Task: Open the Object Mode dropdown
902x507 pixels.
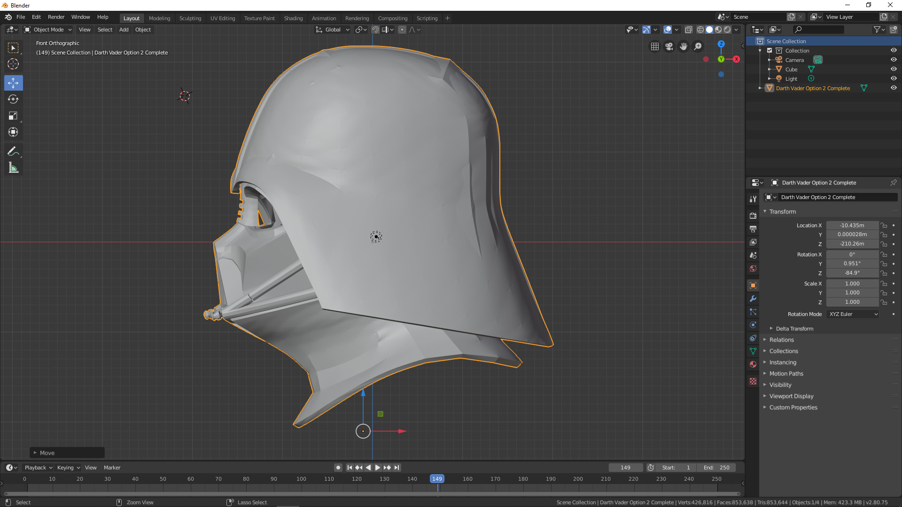Action: click(48, 30)
